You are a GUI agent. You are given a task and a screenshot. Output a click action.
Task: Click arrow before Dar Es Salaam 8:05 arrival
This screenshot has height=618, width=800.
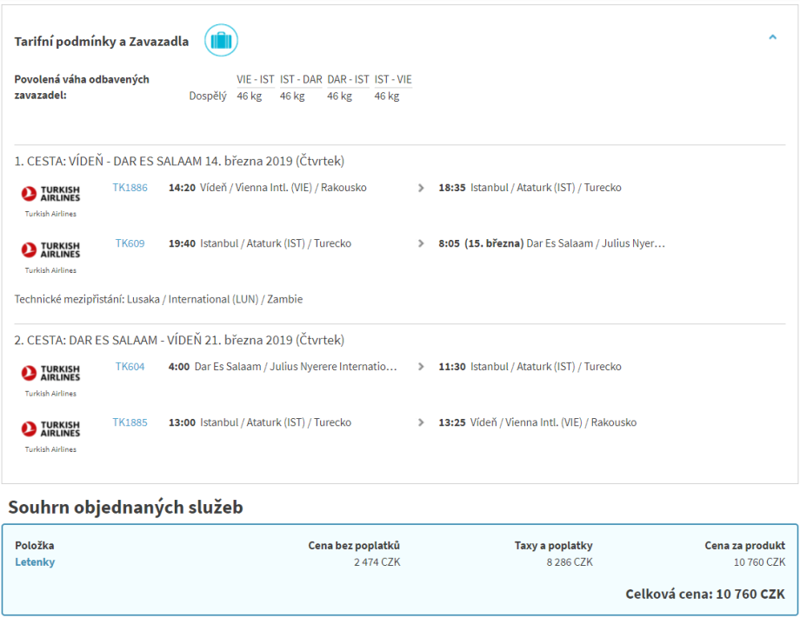point(421,243)
